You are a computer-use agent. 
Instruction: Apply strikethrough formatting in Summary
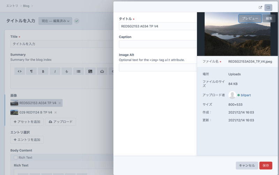tap(66, 71)
